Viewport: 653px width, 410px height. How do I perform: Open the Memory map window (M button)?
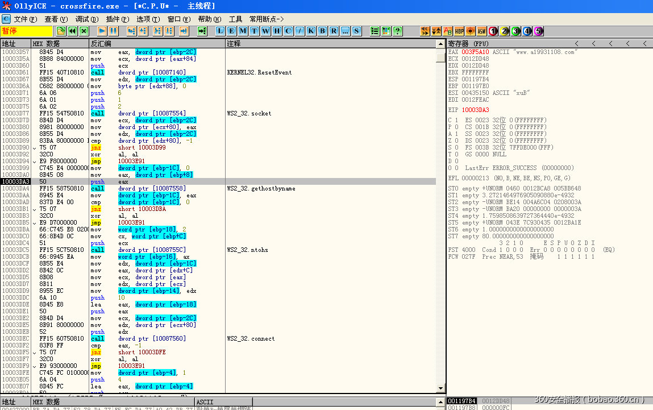pyautogui.click(x=243, y=31)
